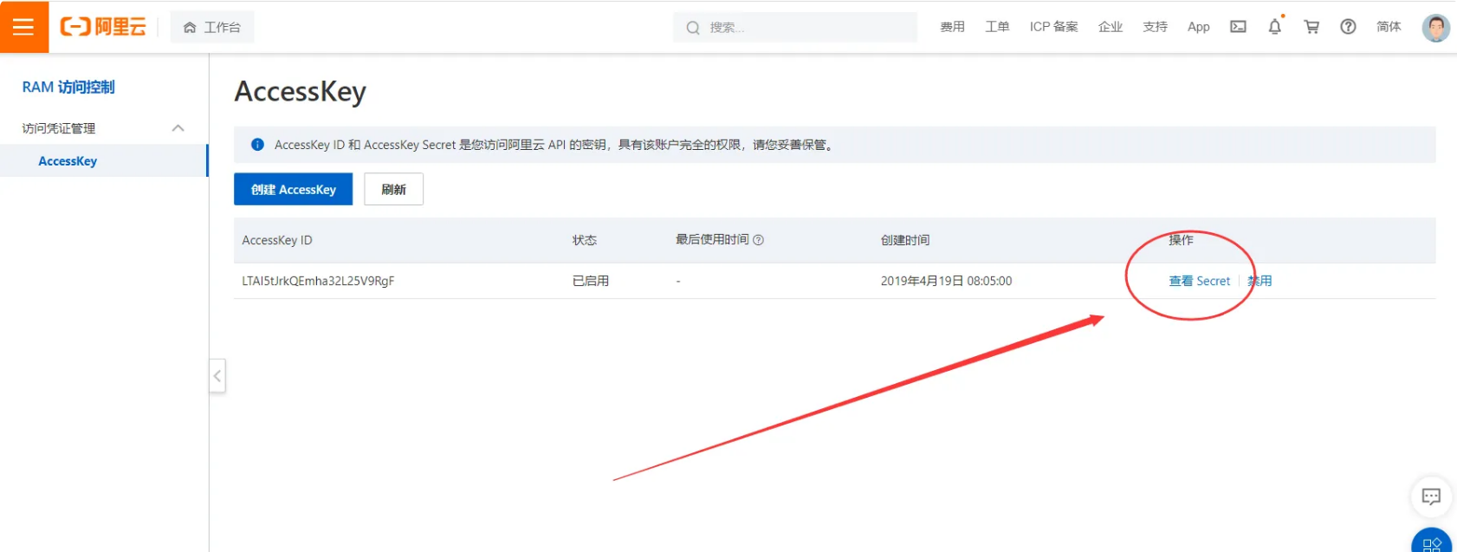
Task: Click the search magnifier icon
Action: coord(693,28)
